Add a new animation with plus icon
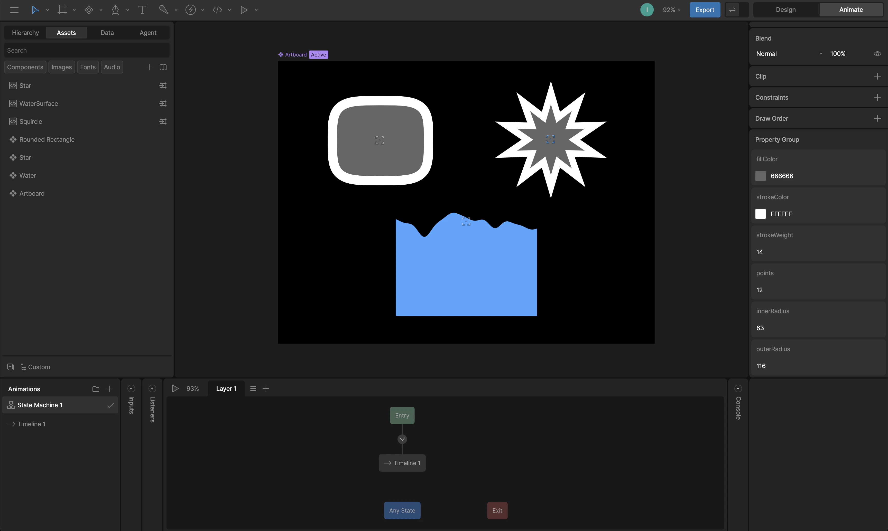The image size is (888, 531). point(110,388)
